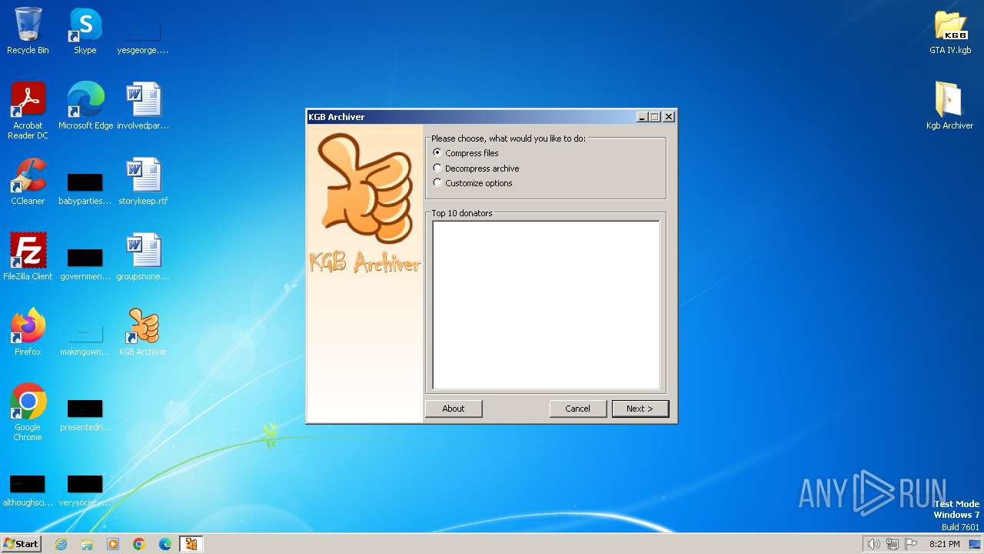Close the KGB Archiver window
This screenshot has width=984, height=554.
(x=669, y=117)
